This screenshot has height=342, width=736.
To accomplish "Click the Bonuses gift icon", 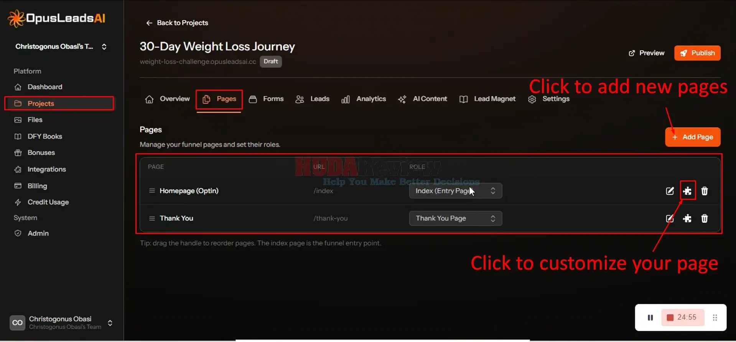I will (18, 153).
